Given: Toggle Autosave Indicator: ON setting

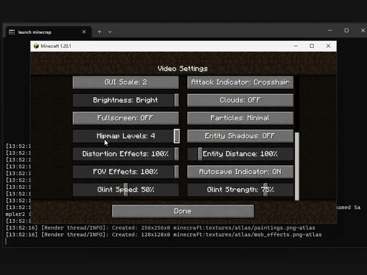Looking at the screenshot, I should (x=240, y=172).
